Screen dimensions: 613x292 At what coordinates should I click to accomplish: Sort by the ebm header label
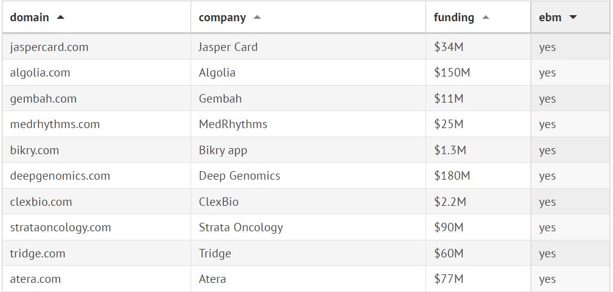click(550, 18)
